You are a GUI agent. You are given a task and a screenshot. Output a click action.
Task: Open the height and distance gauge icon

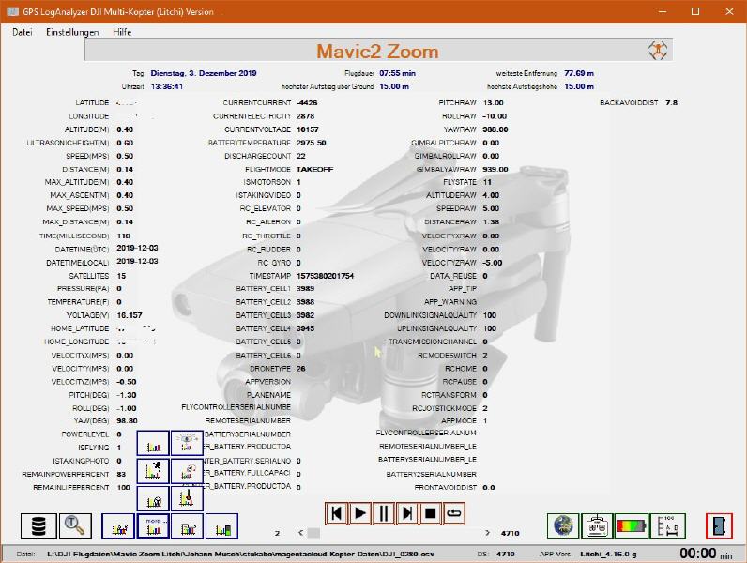click(668, 525)
